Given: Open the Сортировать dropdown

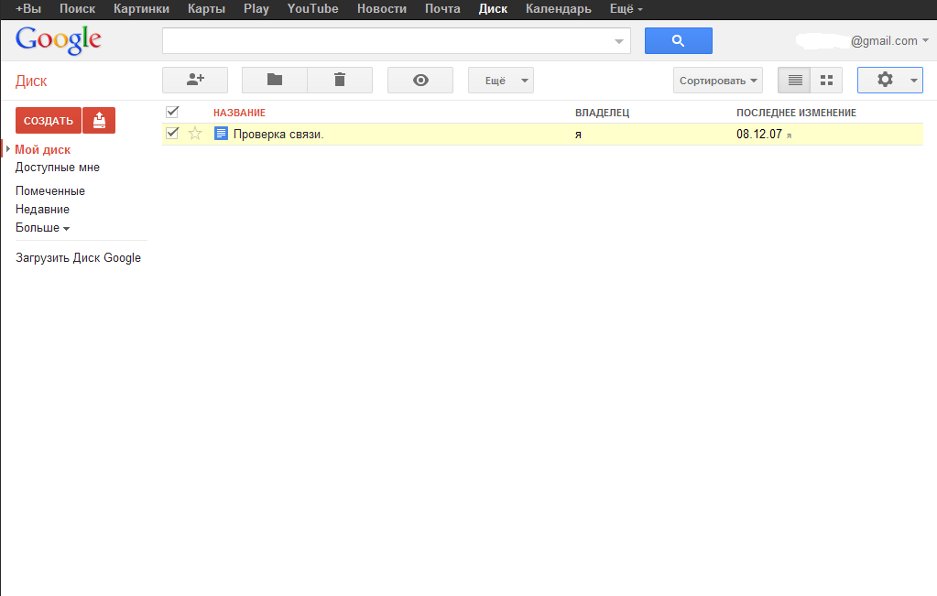Looking at the screenshot, I should pyautogui.click(x=717, y=80).
